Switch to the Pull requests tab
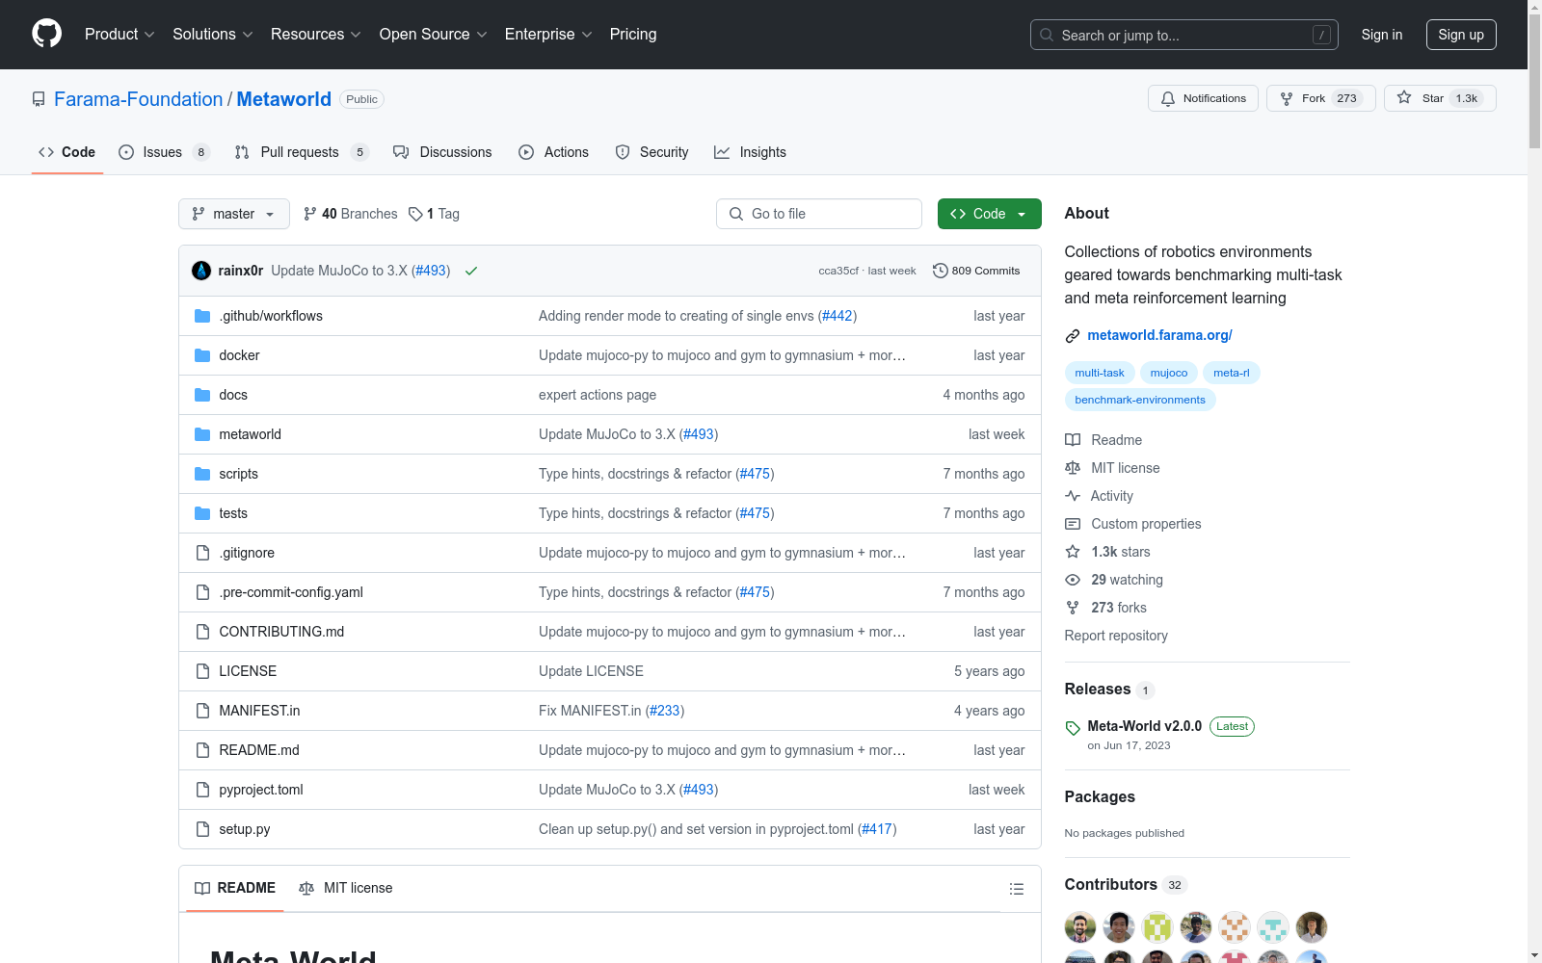Screen dimensions: 1542x963 302,152
